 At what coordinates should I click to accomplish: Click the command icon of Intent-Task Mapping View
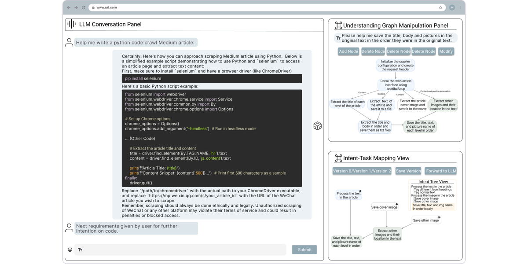pos(338,158)
